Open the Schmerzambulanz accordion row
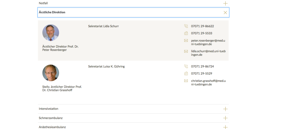293x129 pixels. point(133,118)
